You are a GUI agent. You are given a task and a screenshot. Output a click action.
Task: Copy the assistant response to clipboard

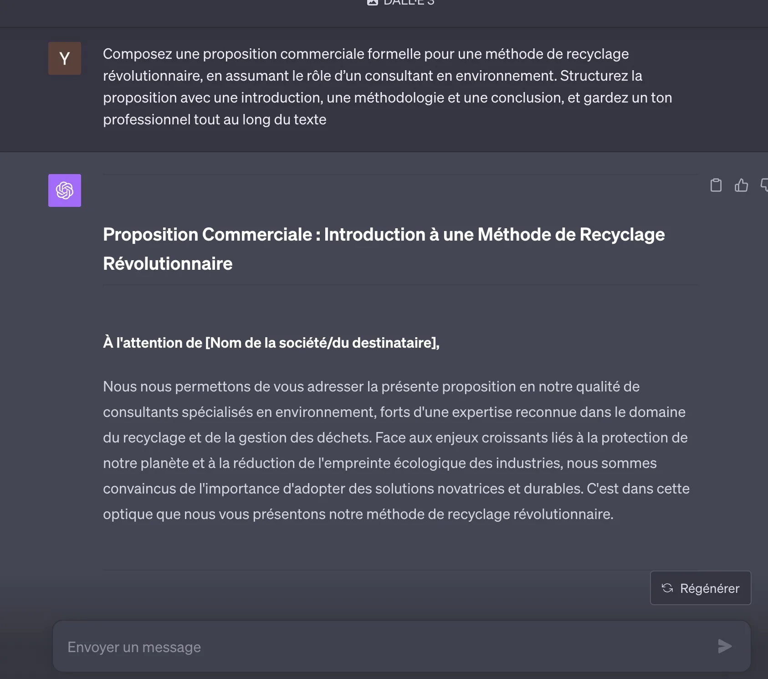(716, 185)
